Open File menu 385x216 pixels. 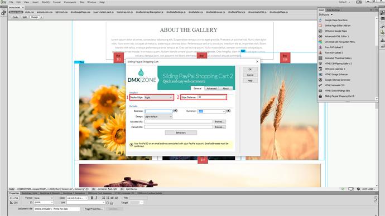[x=11, y=2]
